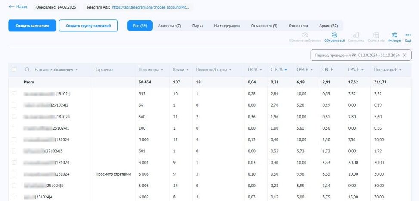Viewport: 419px width, 201px height.
Task: Switch to Остановлен (5) tab
Action: pos(264,26)
